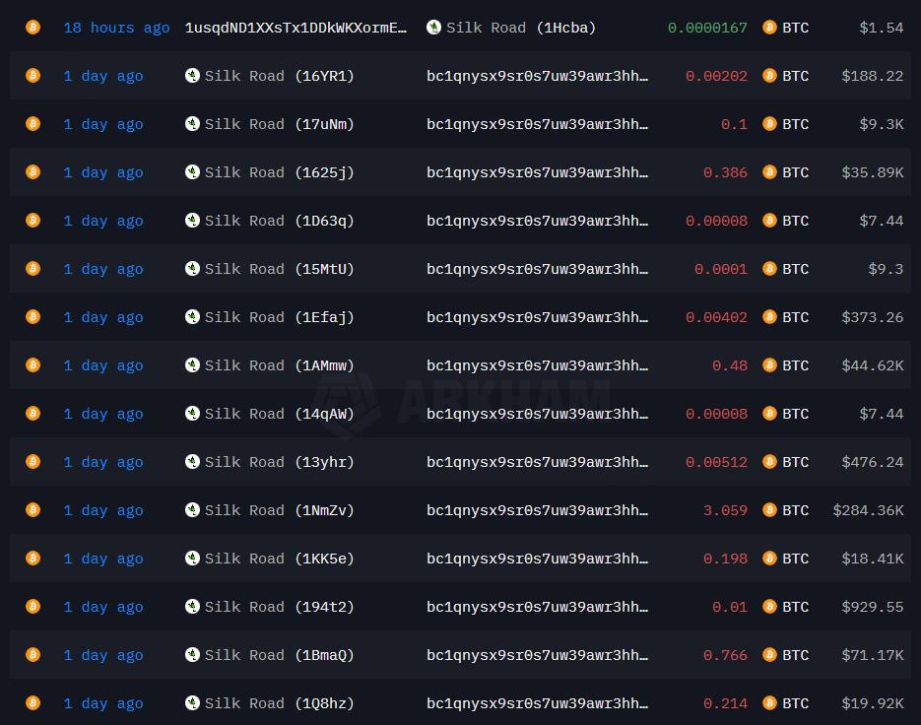
Task: Click the 1 day ago timestamp in 194t2 row
Action: click(x=103, y=607)
